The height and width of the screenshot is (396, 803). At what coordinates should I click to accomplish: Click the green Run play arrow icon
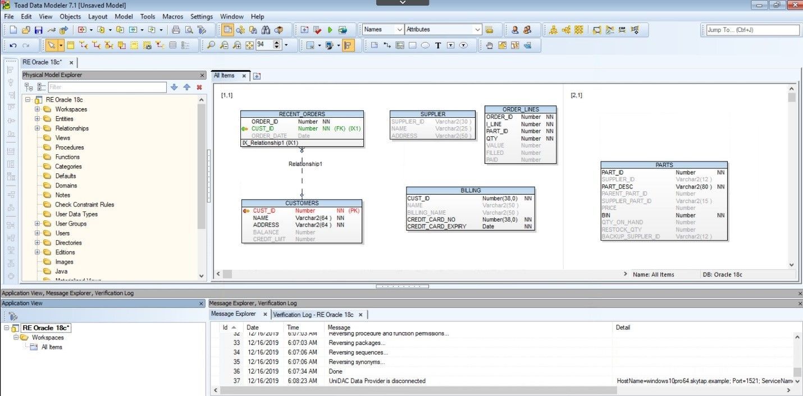click(330, 30)
